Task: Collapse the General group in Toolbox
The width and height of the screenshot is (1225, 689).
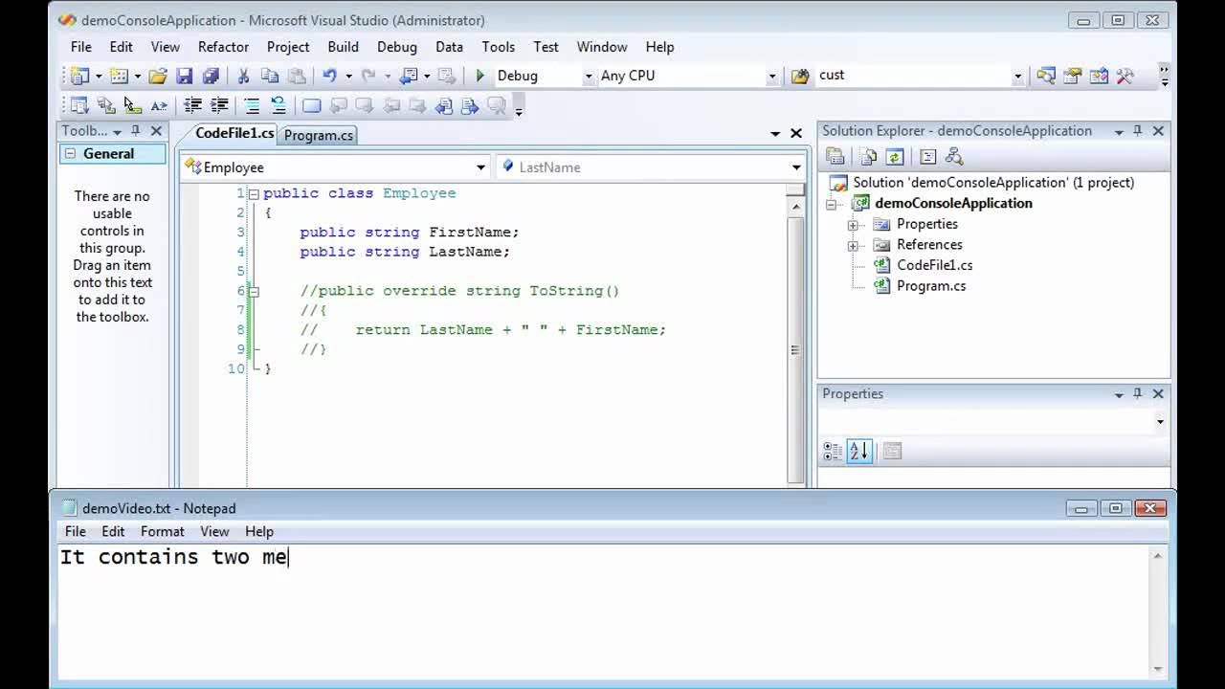Action: pyautogui.click(x=70, y=154)
